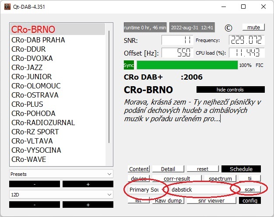Select CRo-OSTRAVA service
Screen dimensions: 274x217
pos(58,95)
